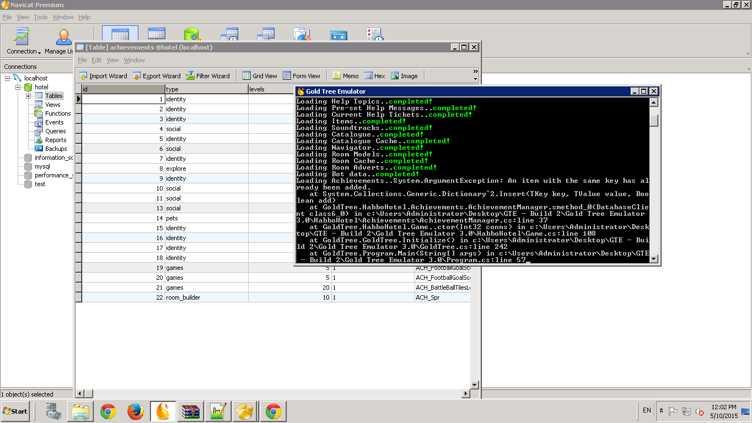Click scroll down arrow in Gold Tree Emulator
752x423 pixels.
[654, 259]
